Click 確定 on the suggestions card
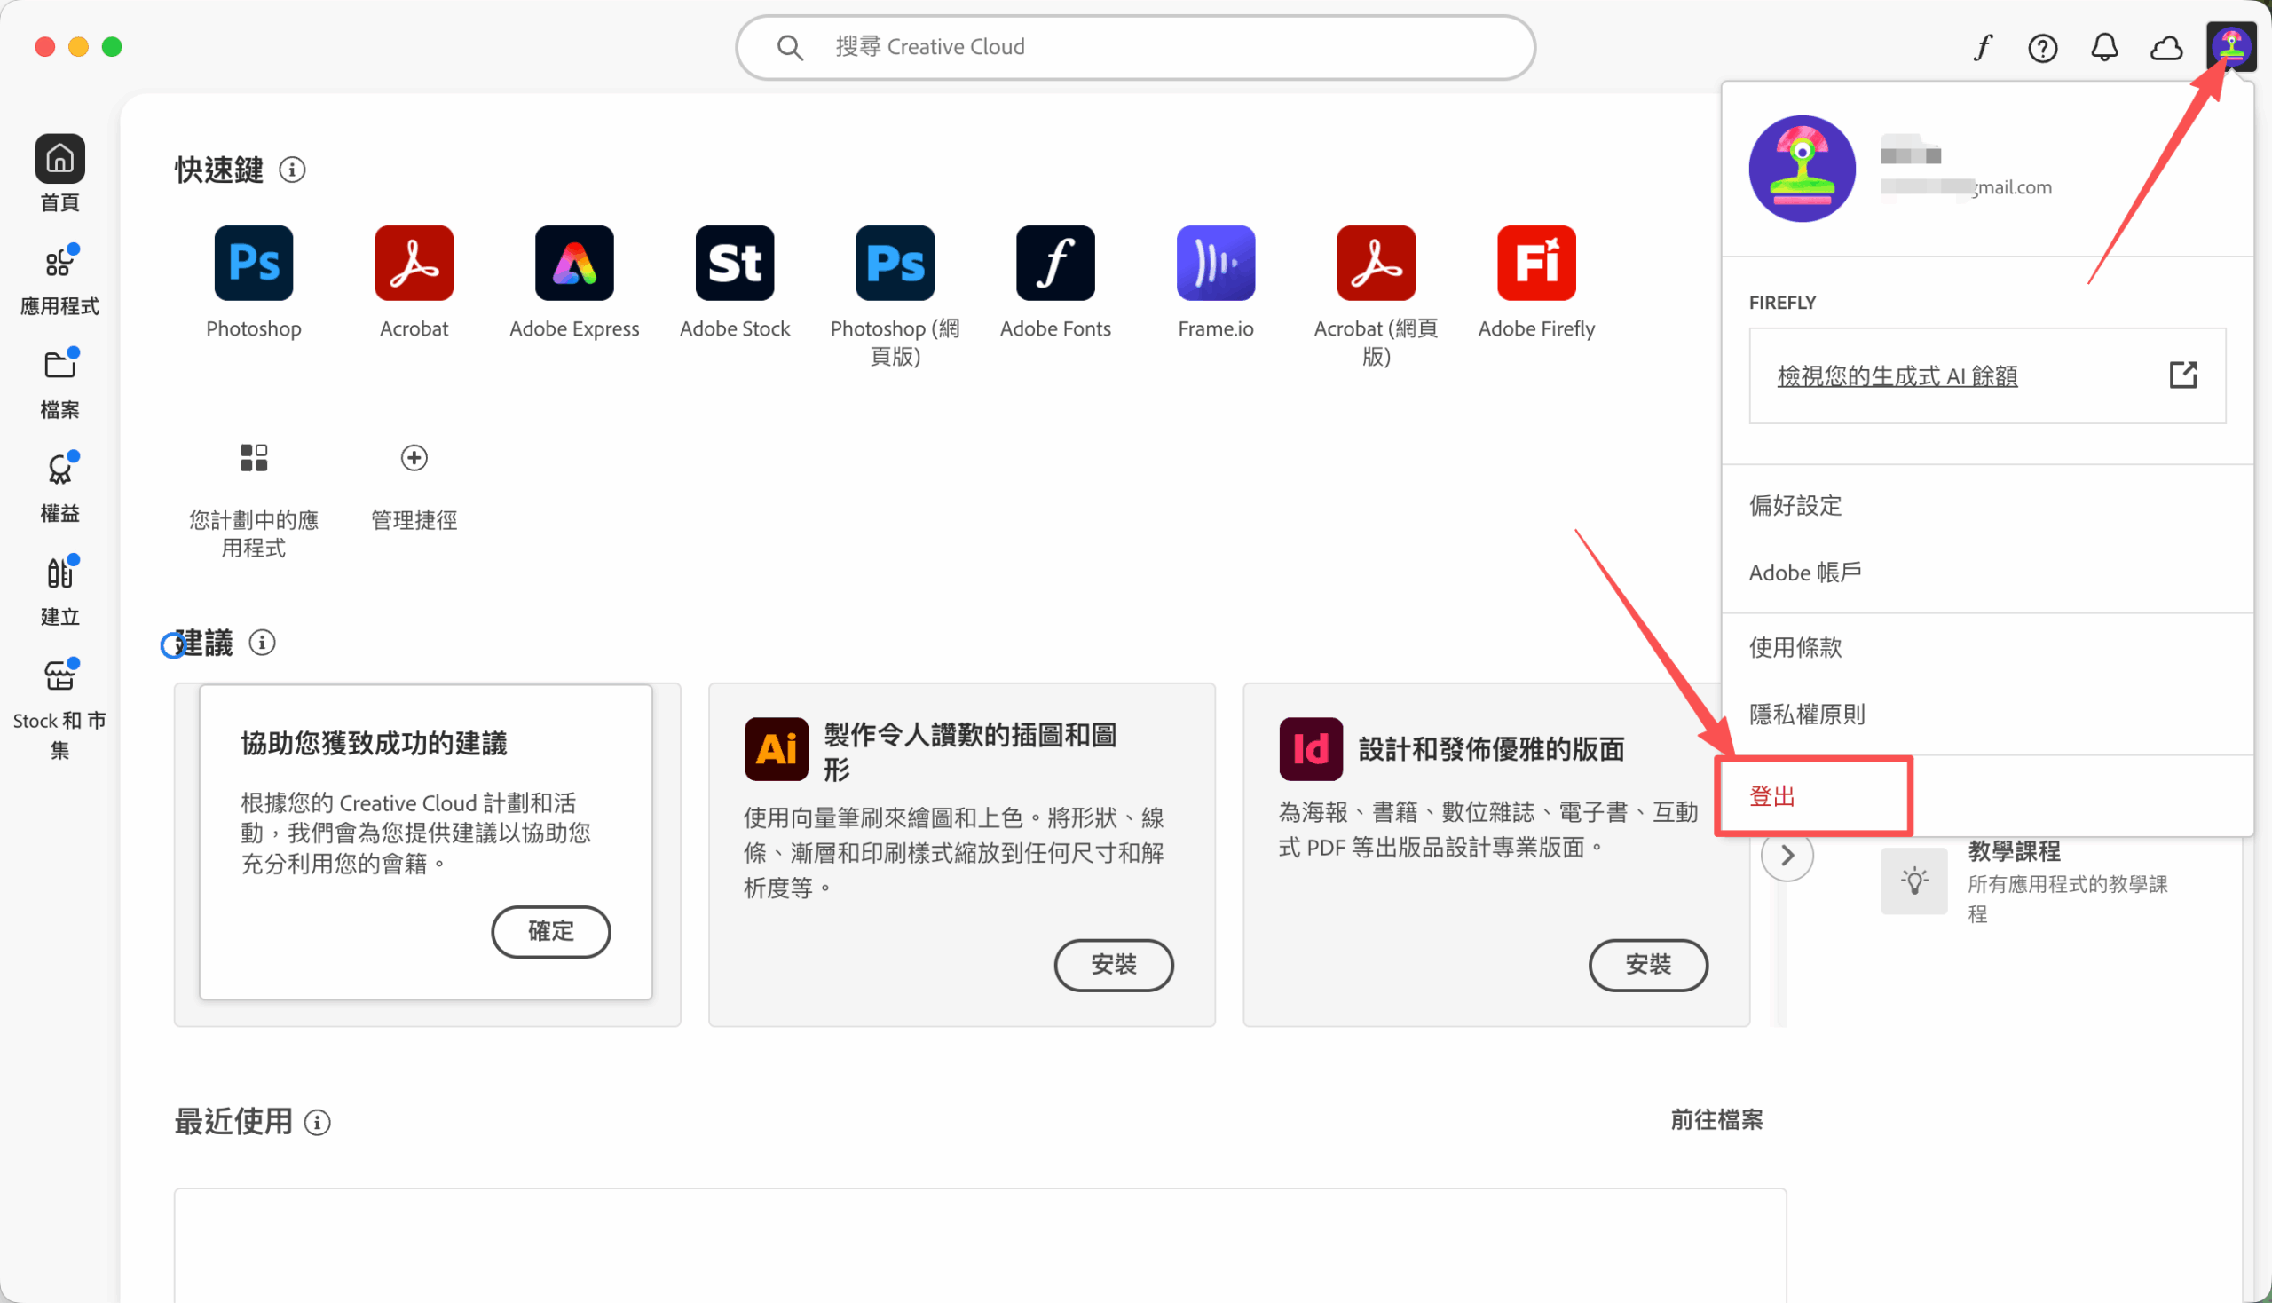 [550, 932]
